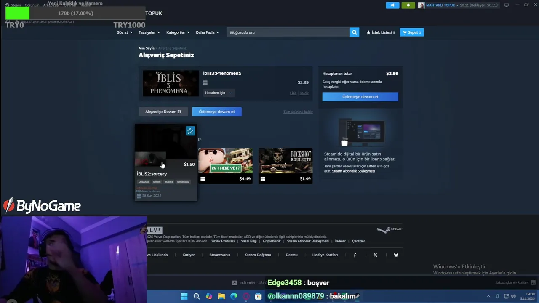539x303 pixels.
Task: Open the green notifications bell
Action: point(408,5)
